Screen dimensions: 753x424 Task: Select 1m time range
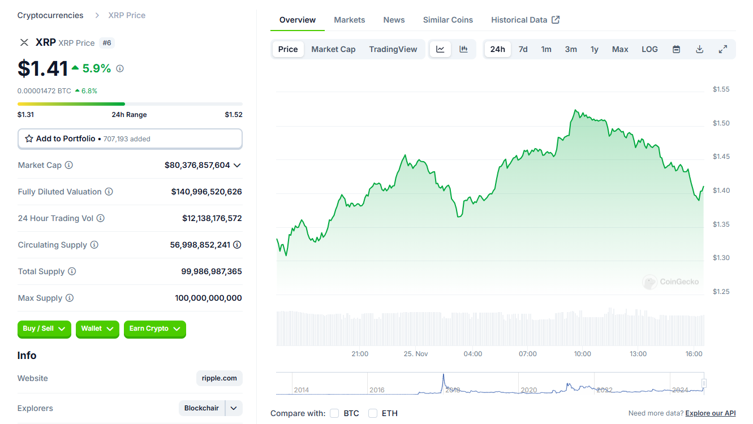click(x=546, y=49)
